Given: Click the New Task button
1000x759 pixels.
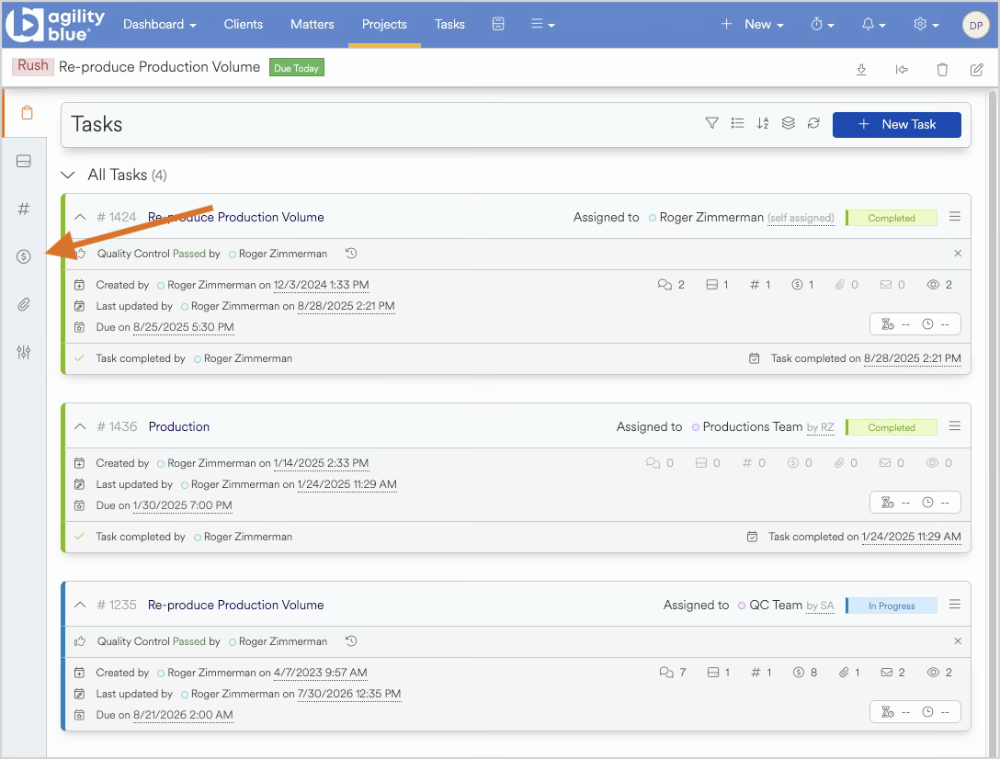Looking at the screenshot, I should 897,124.
